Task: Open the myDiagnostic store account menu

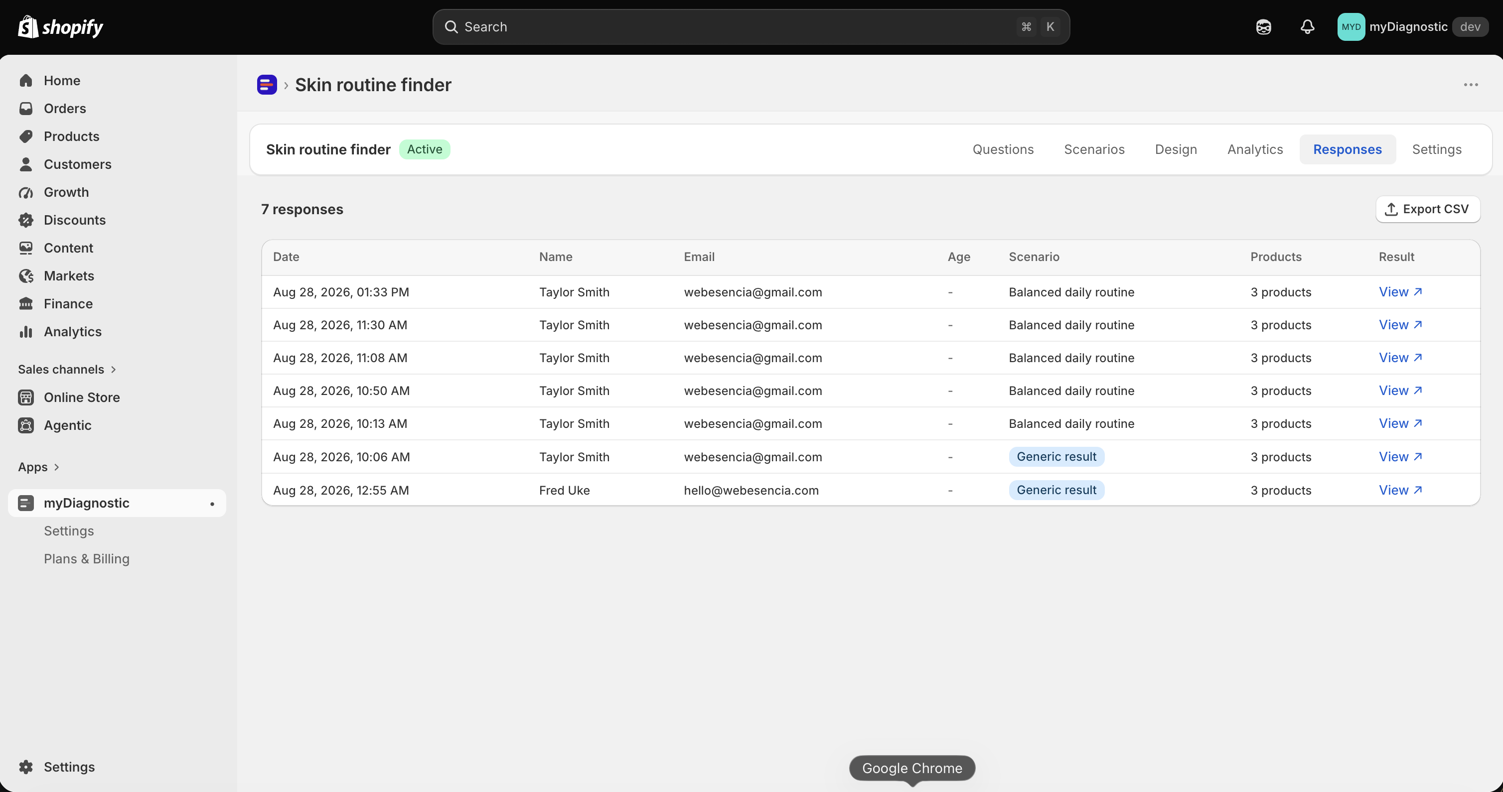Action: (x=1412, y=27)
